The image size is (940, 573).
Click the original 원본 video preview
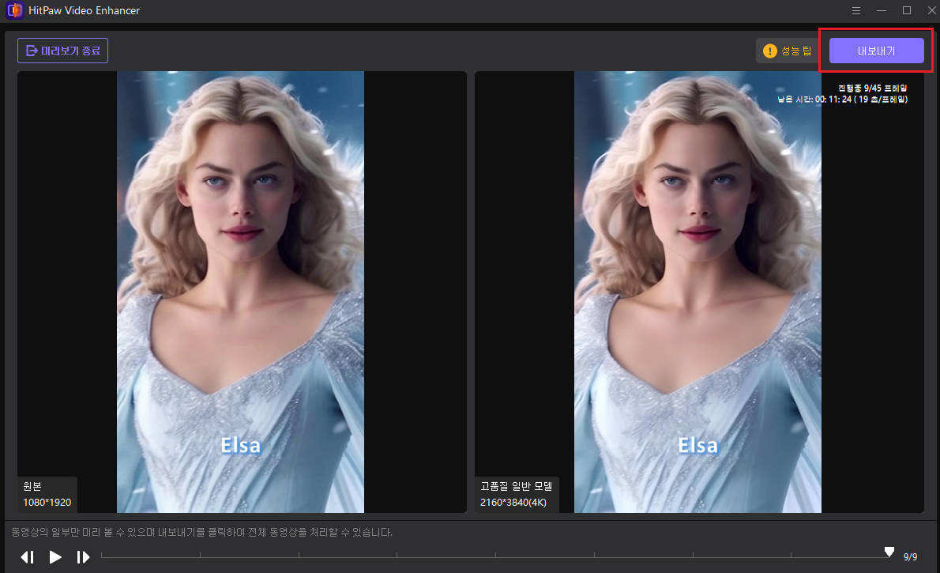[240, 292]
